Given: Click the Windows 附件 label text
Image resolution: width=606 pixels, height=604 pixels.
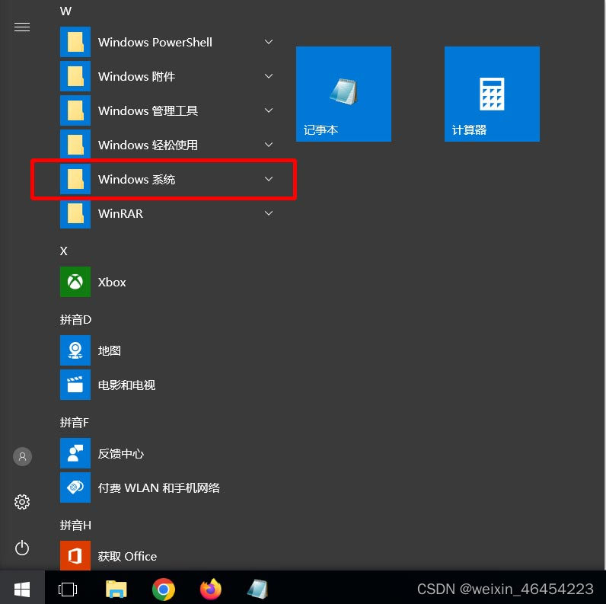Looking at the screenshot, I should (136, 77).
